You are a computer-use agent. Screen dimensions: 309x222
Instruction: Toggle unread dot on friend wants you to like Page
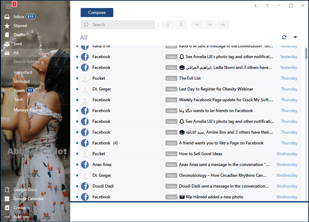[x=77, y=143]
